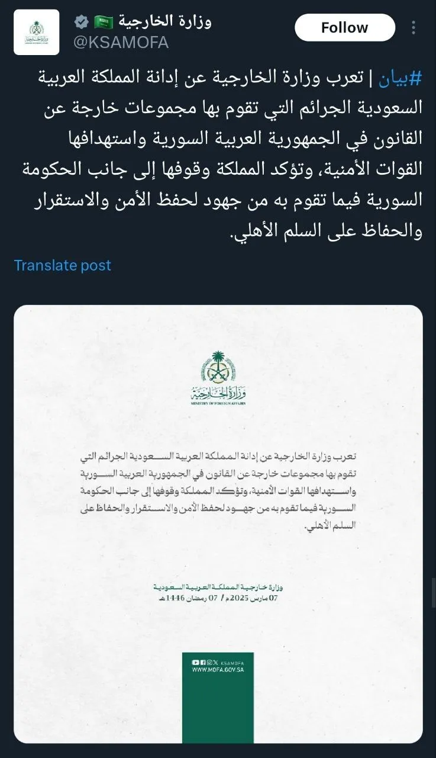Image resolution: width=436 pixels, height=758 pixels.
Task: Click the Instagram icon in green footer
Action: pos(209,662)
